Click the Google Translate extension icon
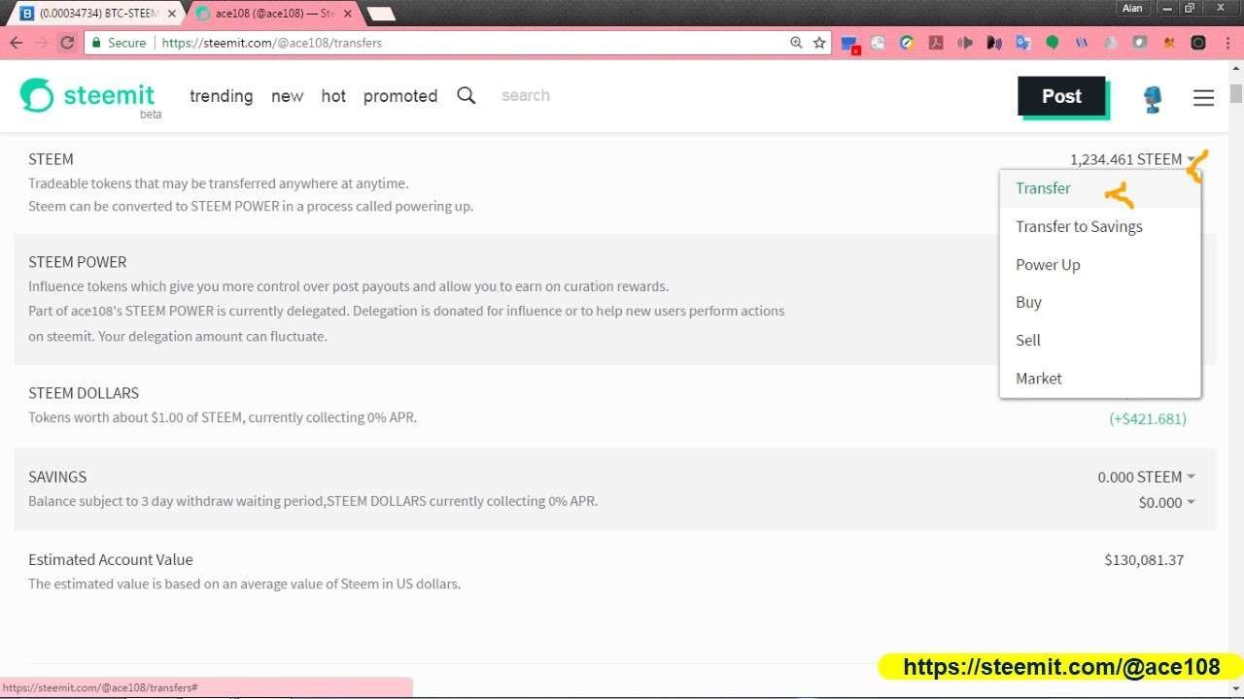This screenshot has height=699, width=1244. 1022,43
